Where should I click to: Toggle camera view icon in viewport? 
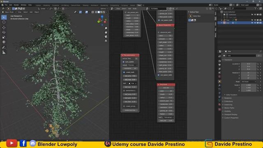(106, 37)
